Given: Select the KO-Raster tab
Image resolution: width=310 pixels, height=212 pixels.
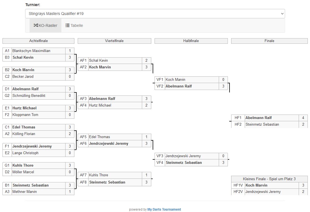Looking at the screenshot, I should click(45, 25).
